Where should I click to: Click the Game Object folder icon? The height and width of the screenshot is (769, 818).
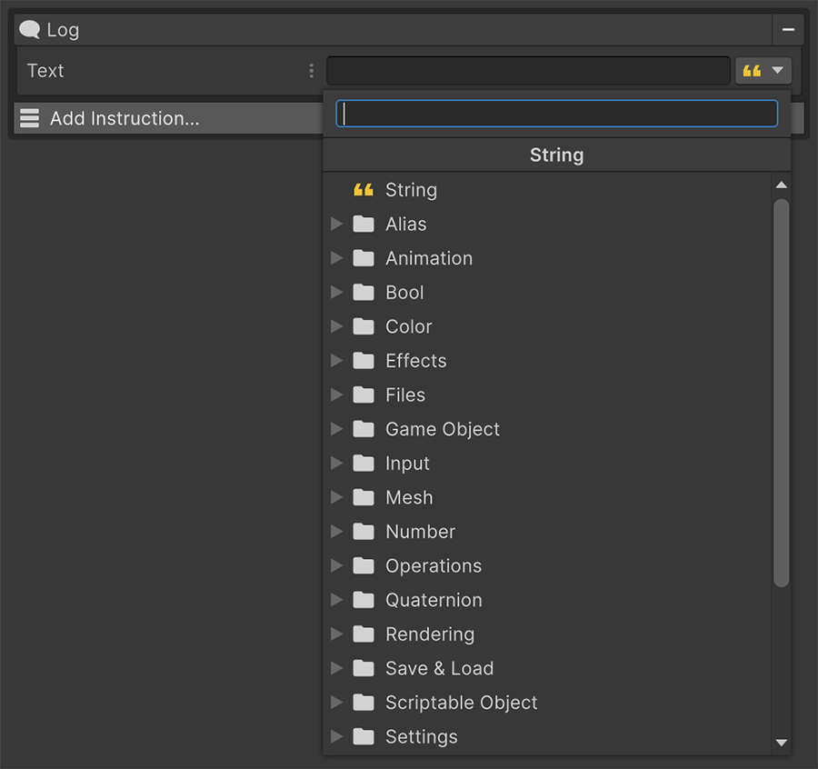tap(364, 429)
